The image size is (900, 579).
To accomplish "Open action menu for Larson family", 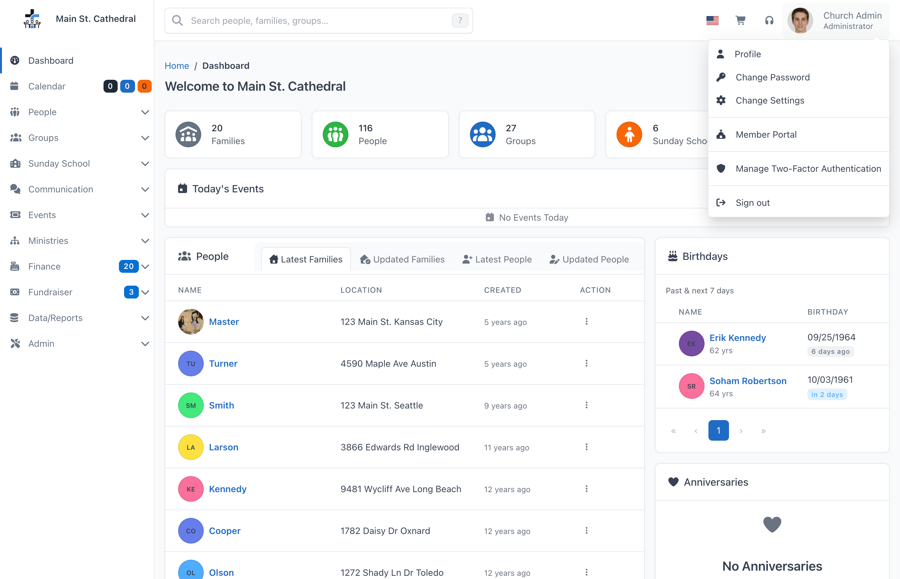I will [586, 447].
